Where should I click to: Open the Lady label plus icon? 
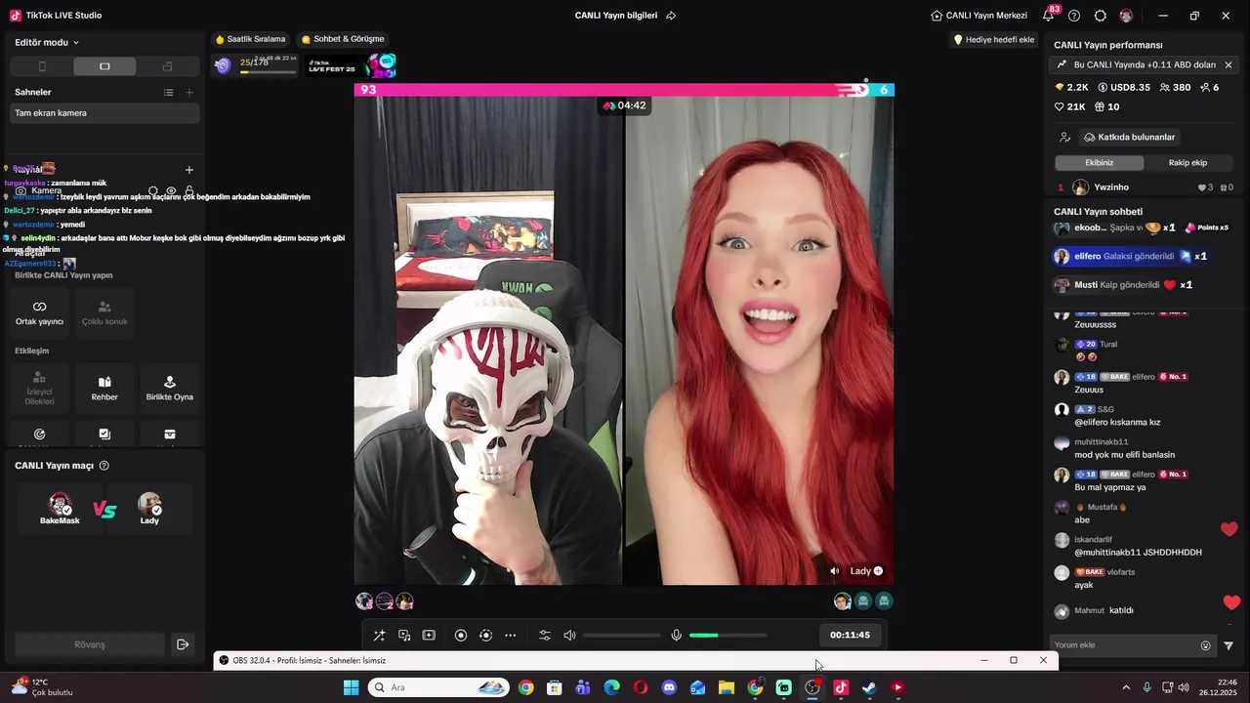878,571
